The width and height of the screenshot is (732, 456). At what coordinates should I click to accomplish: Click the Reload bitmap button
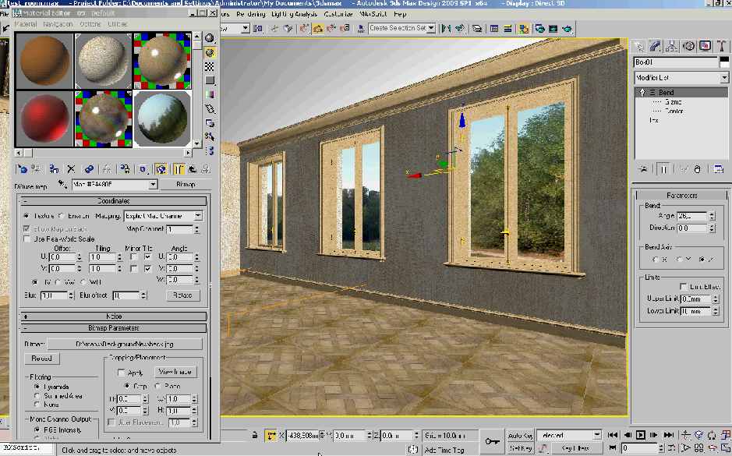pyautogui.click(x=41, y=359)
